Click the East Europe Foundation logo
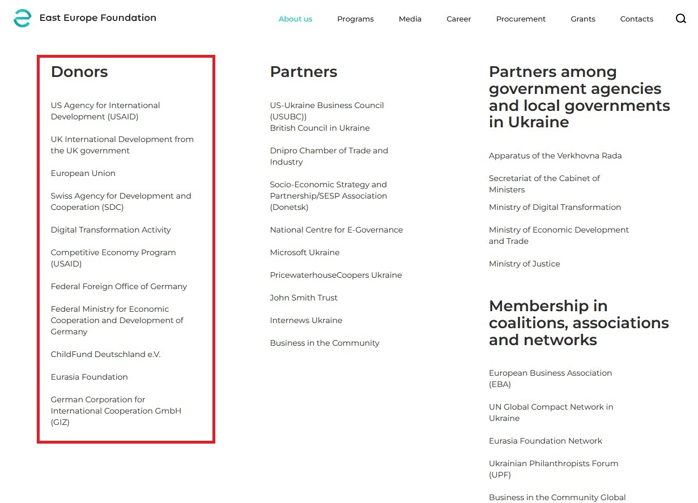 click(85, 18)
